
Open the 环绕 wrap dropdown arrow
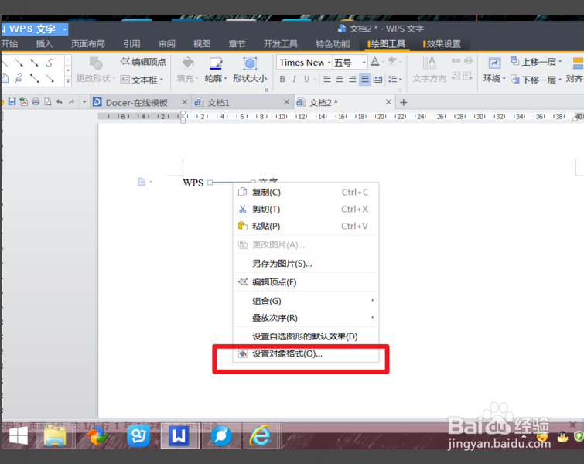[x=504, y=78]
